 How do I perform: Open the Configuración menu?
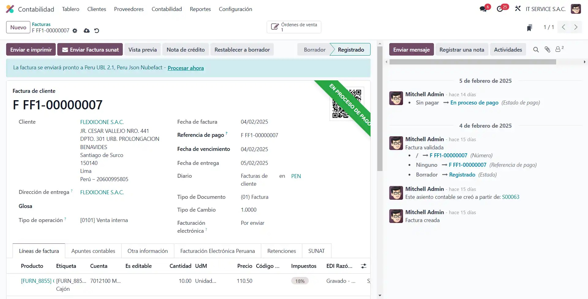pyautogui.click(x=236, y=9)
